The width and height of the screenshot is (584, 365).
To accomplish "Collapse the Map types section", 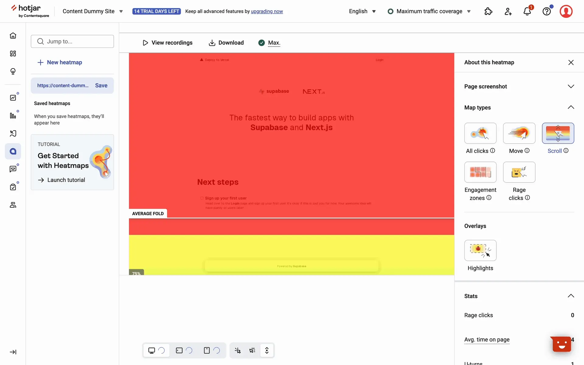I will 571,107.
